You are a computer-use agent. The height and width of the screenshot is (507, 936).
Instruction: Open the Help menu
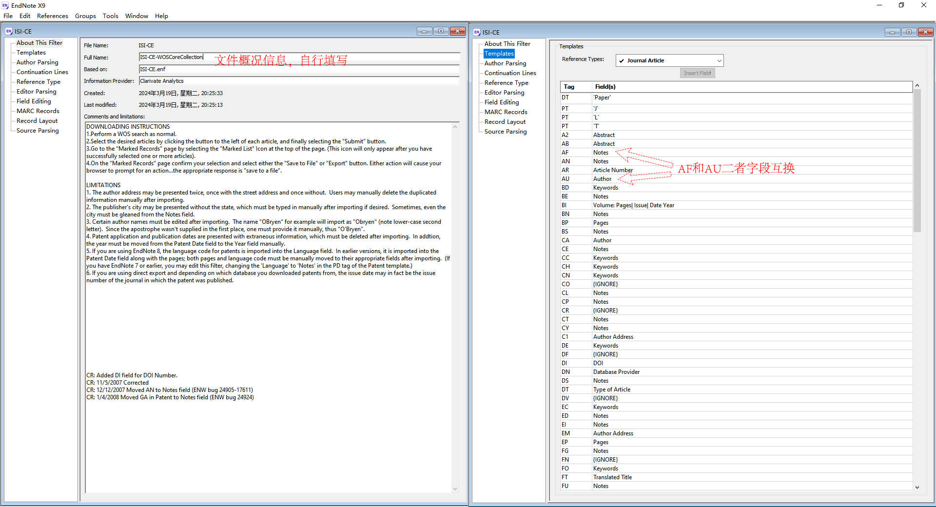pyautogui.click(x=161, y=16)
